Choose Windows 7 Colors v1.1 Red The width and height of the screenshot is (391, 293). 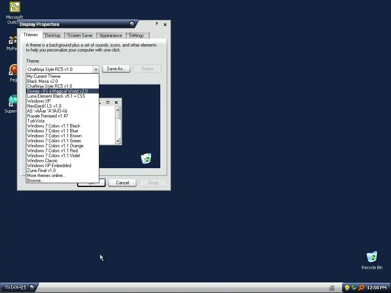63,151
